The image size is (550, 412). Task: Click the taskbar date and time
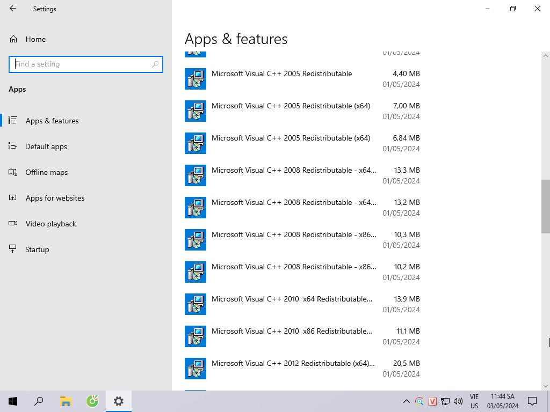click(502, 401)
